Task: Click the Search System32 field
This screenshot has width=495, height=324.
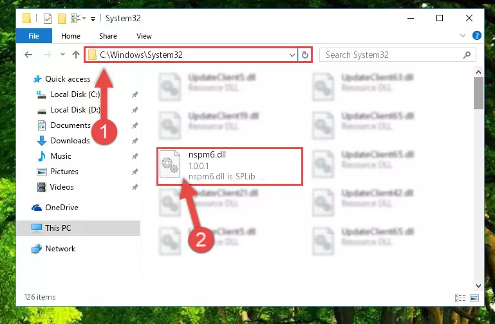Action: click(x=397, y=55)
